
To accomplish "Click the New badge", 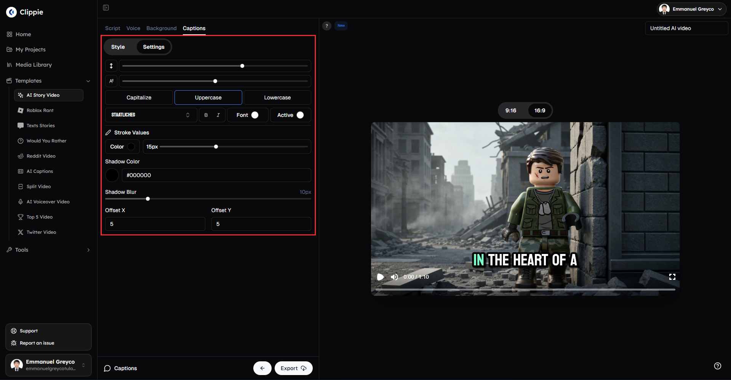I will coord(341,26).
